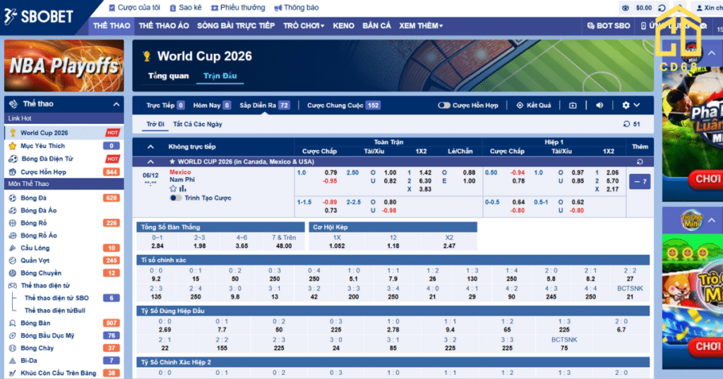Open BẮN CÁ menu item

click(377, 26)
